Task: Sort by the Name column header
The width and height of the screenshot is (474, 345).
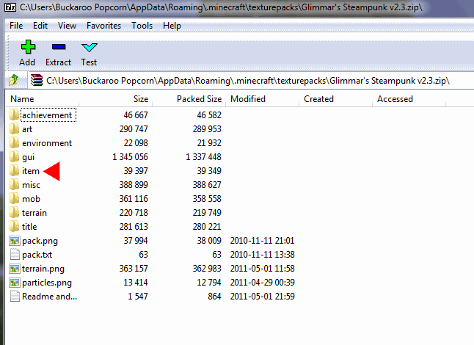Action: pos(43,99)
